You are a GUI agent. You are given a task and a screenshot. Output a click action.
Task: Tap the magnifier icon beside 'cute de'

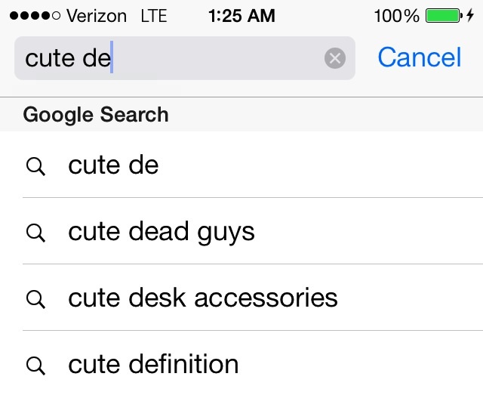coord(35,166)
